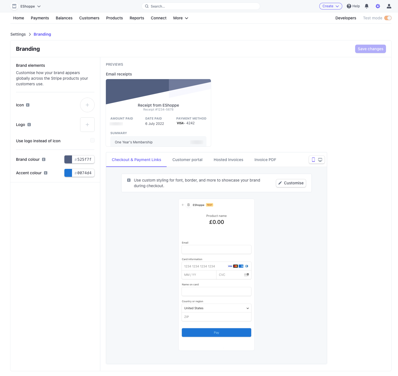Switch preview to mobile device view
The height and width of the screenshot is (376, 398).
313,160
